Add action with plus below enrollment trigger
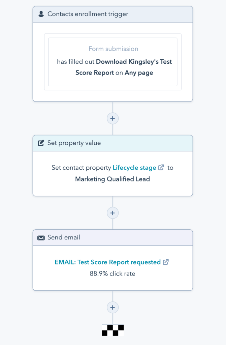 (113, 118)
